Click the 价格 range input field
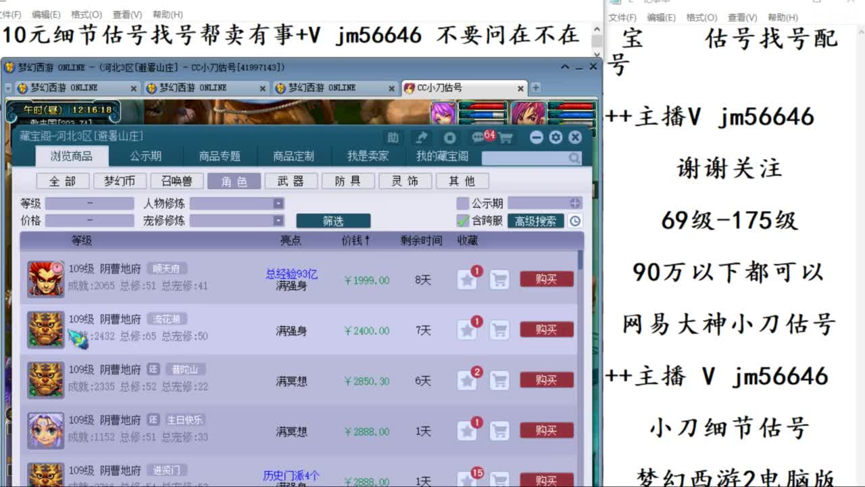The width and height of the screenshot is (865, 487). click(x=90, y=221)
